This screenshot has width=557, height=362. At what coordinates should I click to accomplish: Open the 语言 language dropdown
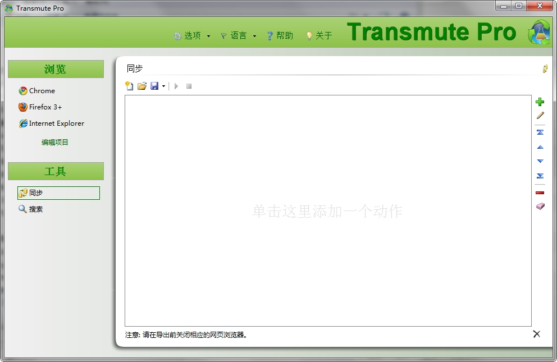(237, 35)
